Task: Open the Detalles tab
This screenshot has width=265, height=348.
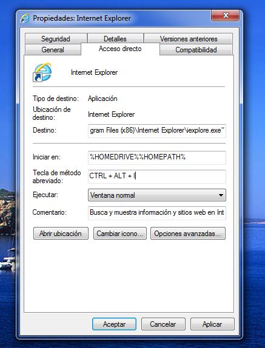Action: 115,38
